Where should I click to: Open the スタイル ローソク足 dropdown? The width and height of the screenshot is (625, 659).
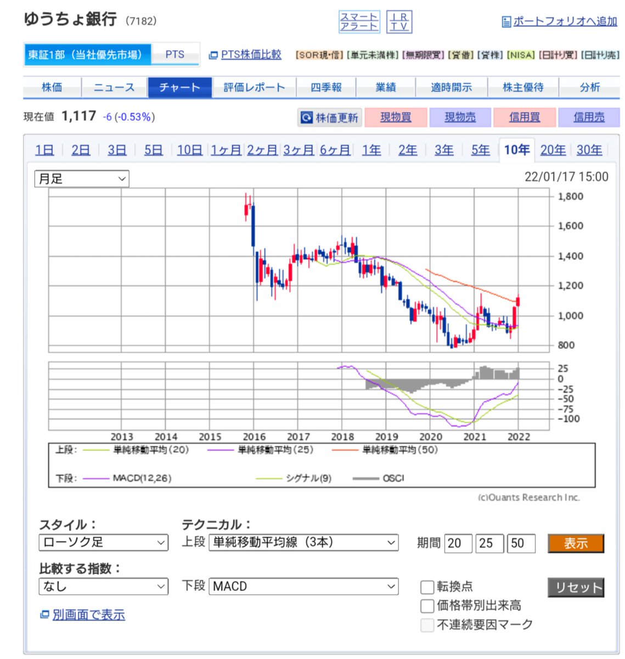click(x=103, y=543)
